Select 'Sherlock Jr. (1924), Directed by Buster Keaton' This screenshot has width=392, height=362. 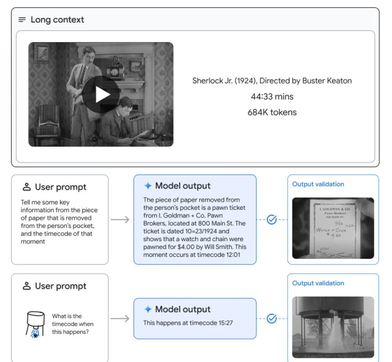pyautogui.click(x=272, y=81)
